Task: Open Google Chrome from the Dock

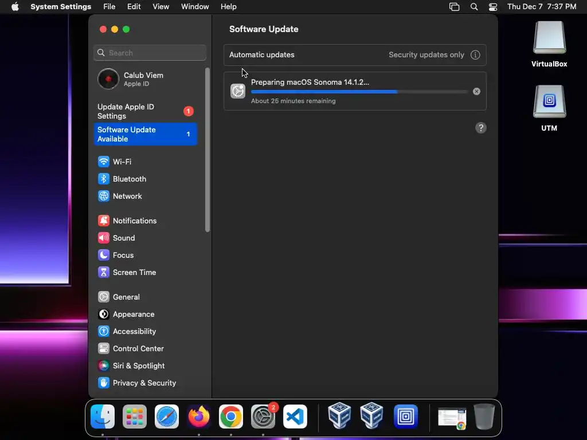Action: pos(231,417)
